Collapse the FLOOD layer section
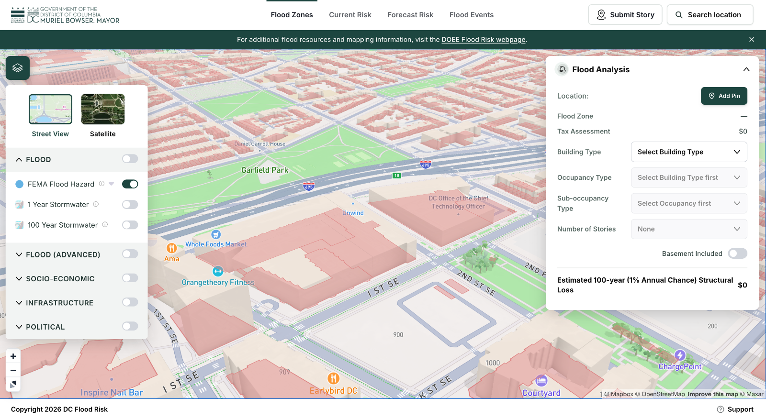Viewport: 766px width, 419px height. click(19, 160)
